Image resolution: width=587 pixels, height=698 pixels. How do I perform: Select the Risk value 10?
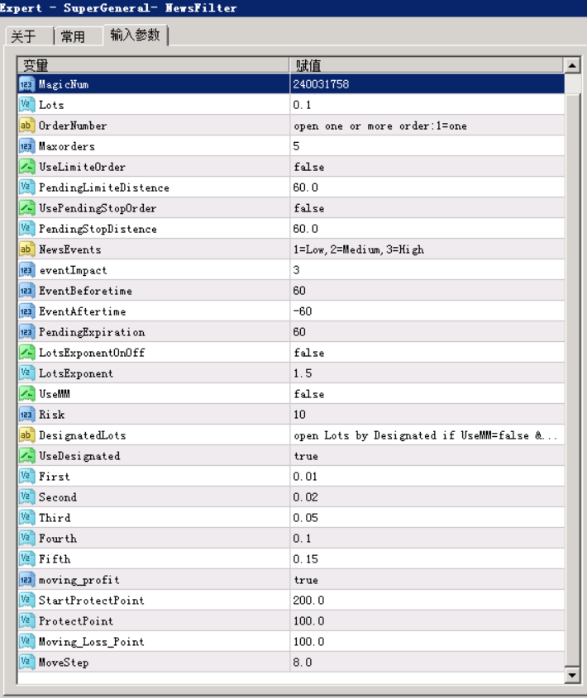[x=299, y=415]
